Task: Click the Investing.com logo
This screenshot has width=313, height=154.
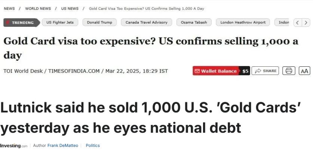Action: [13, 146]
